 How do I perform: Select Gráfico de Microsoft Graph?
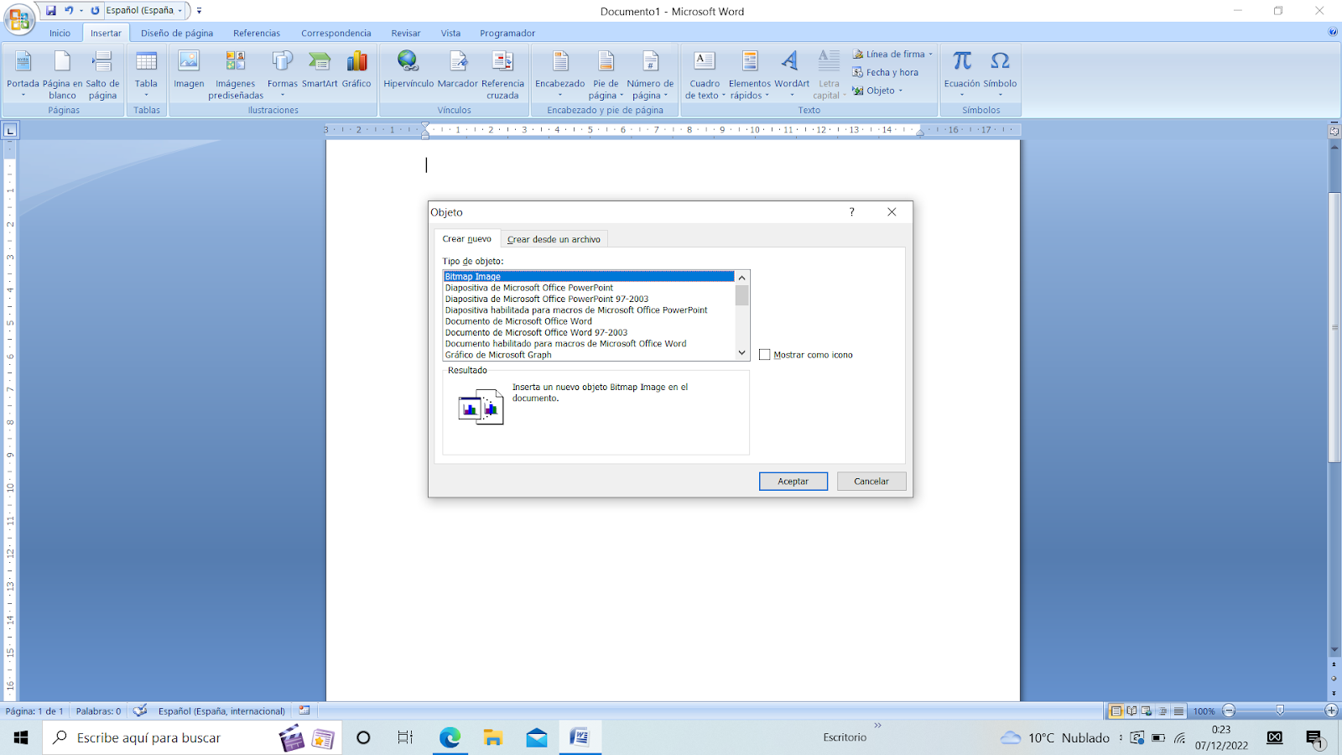(x=589, y=355)
